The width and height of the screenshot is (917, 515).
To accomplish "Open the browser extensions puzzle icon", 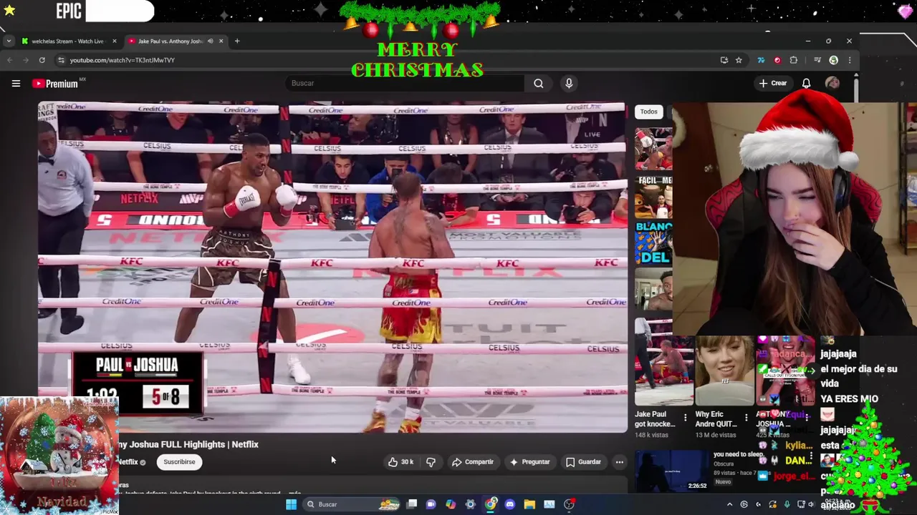I will [793, 60].
